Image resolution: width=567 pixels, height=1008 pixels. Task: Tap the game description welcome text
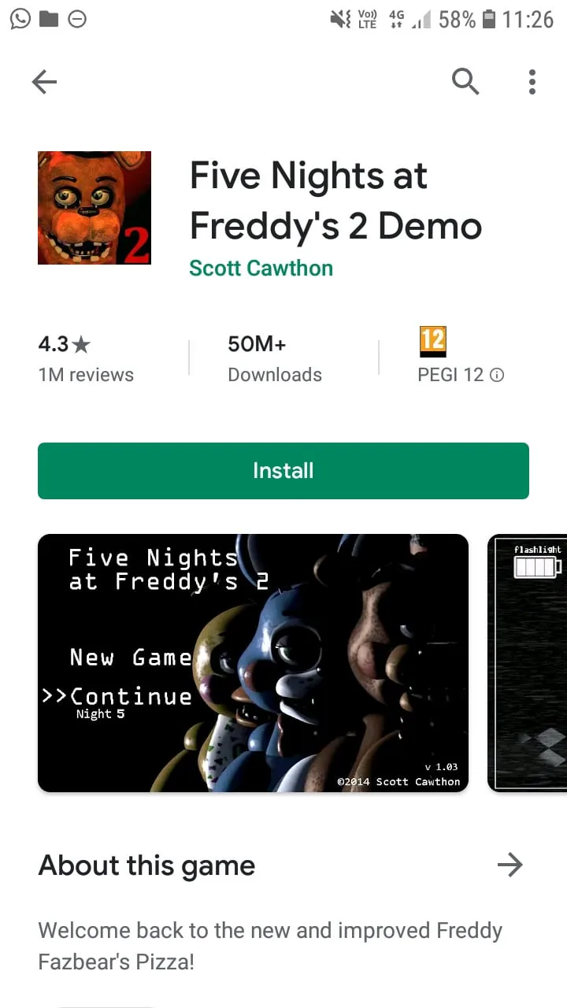[x=270, y=946]
